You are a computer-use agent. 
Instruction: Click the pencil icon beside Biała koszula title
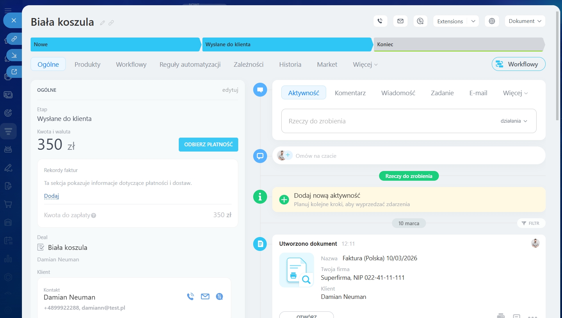point(102,23)
